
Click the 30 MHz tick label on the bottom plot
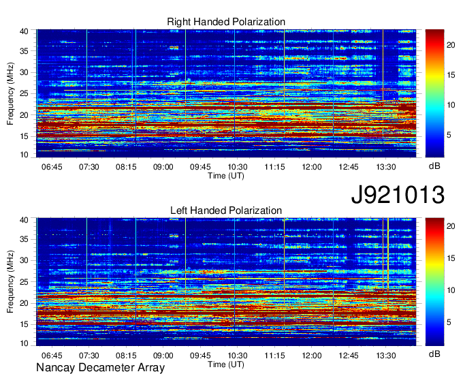point(24,260)
